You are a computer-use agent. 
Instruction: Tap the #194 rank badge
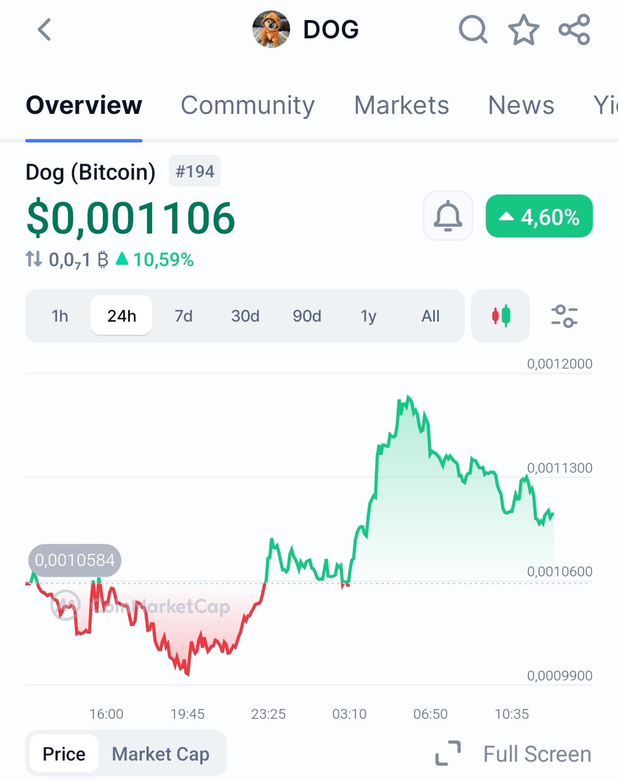pos(195,172)
